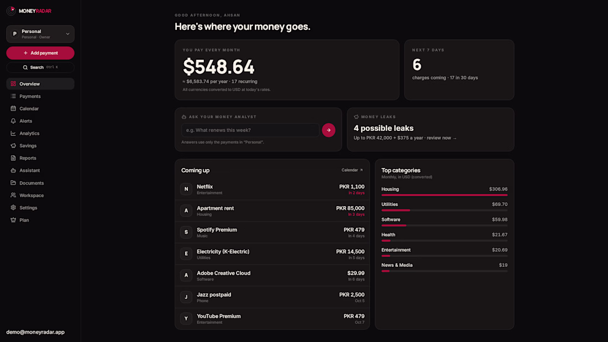Submit question with red arrow button
This screenshot has height=342, width=608.
tap(328, 130)
